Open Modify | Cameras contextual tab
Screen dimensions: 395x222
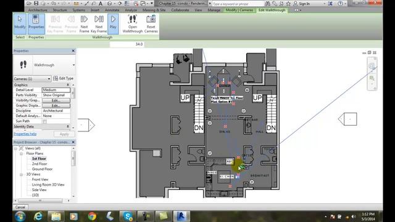pos(239,10)
